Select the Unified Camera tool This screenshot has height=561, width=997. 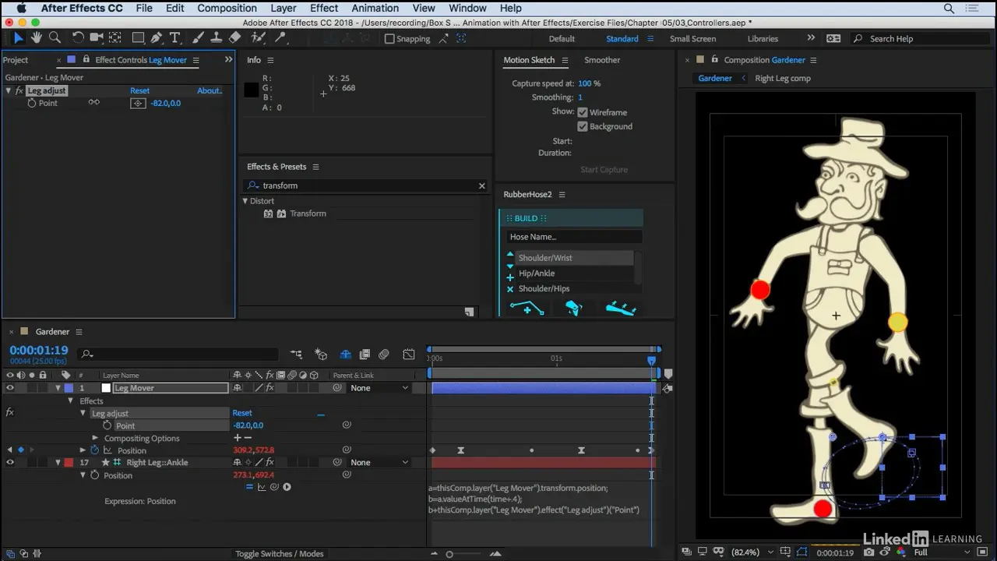pyautogui.click(x=97, y=37)
